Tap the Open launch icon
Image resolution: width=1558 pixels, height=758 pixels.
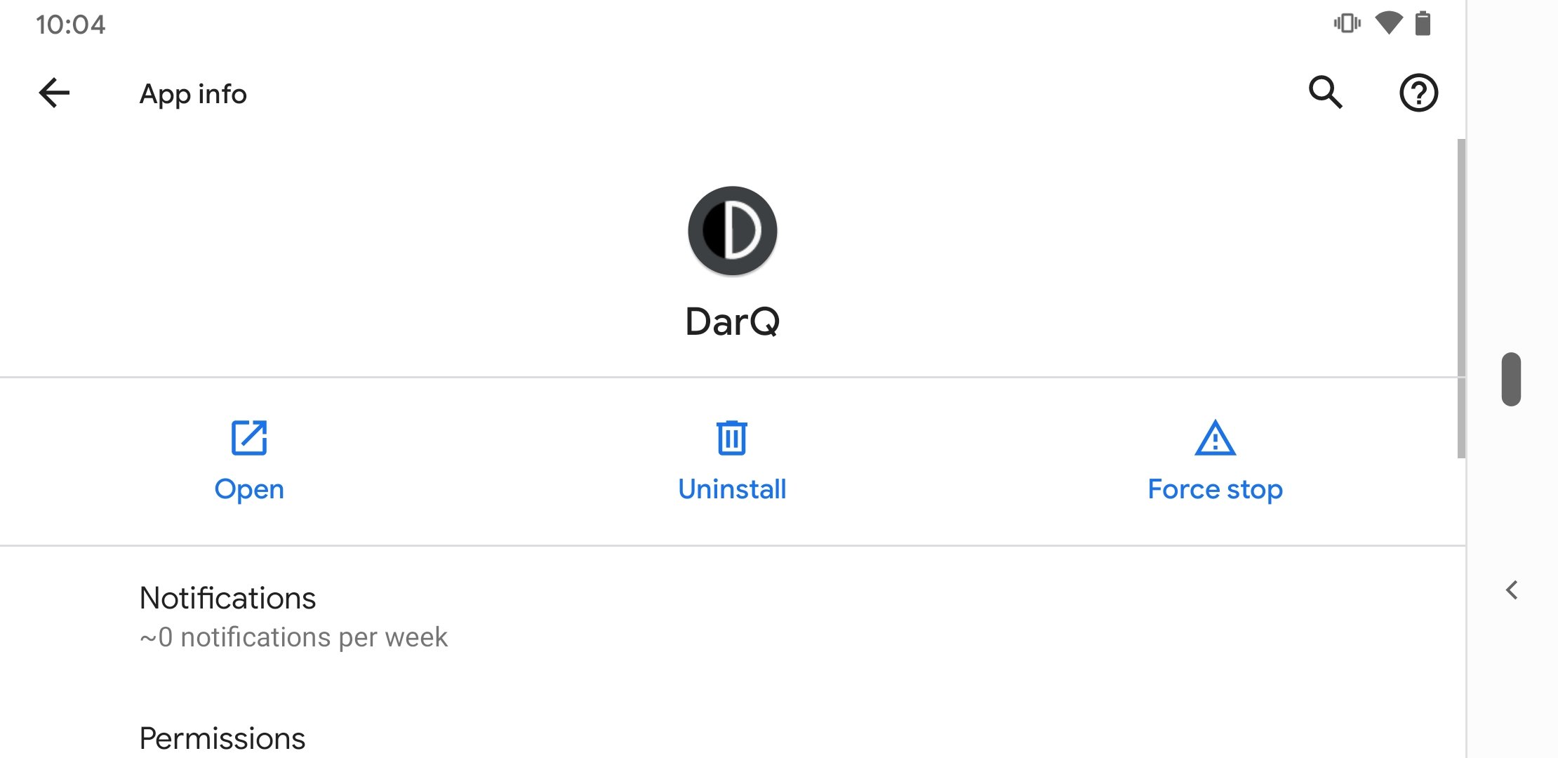point(249,438)
